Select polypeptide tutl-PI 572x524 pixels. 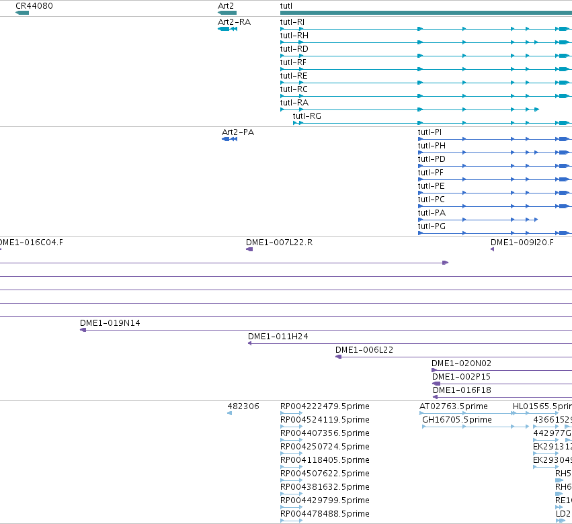tap(430, 132)
